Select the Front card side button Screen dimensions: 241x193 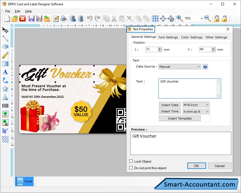24,181
